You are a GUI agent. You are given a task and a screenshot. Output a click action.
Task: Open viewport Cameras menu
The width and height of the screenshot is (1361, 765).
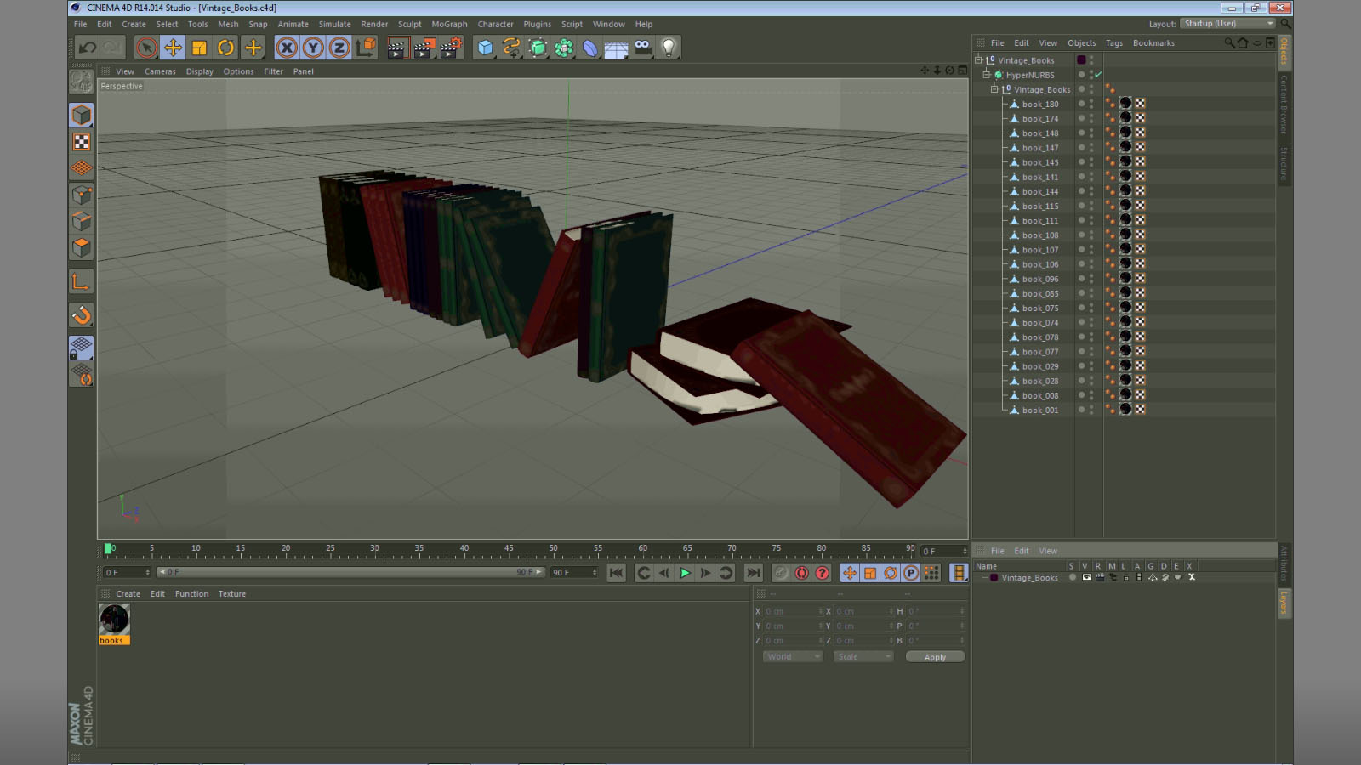pos(160,71)
